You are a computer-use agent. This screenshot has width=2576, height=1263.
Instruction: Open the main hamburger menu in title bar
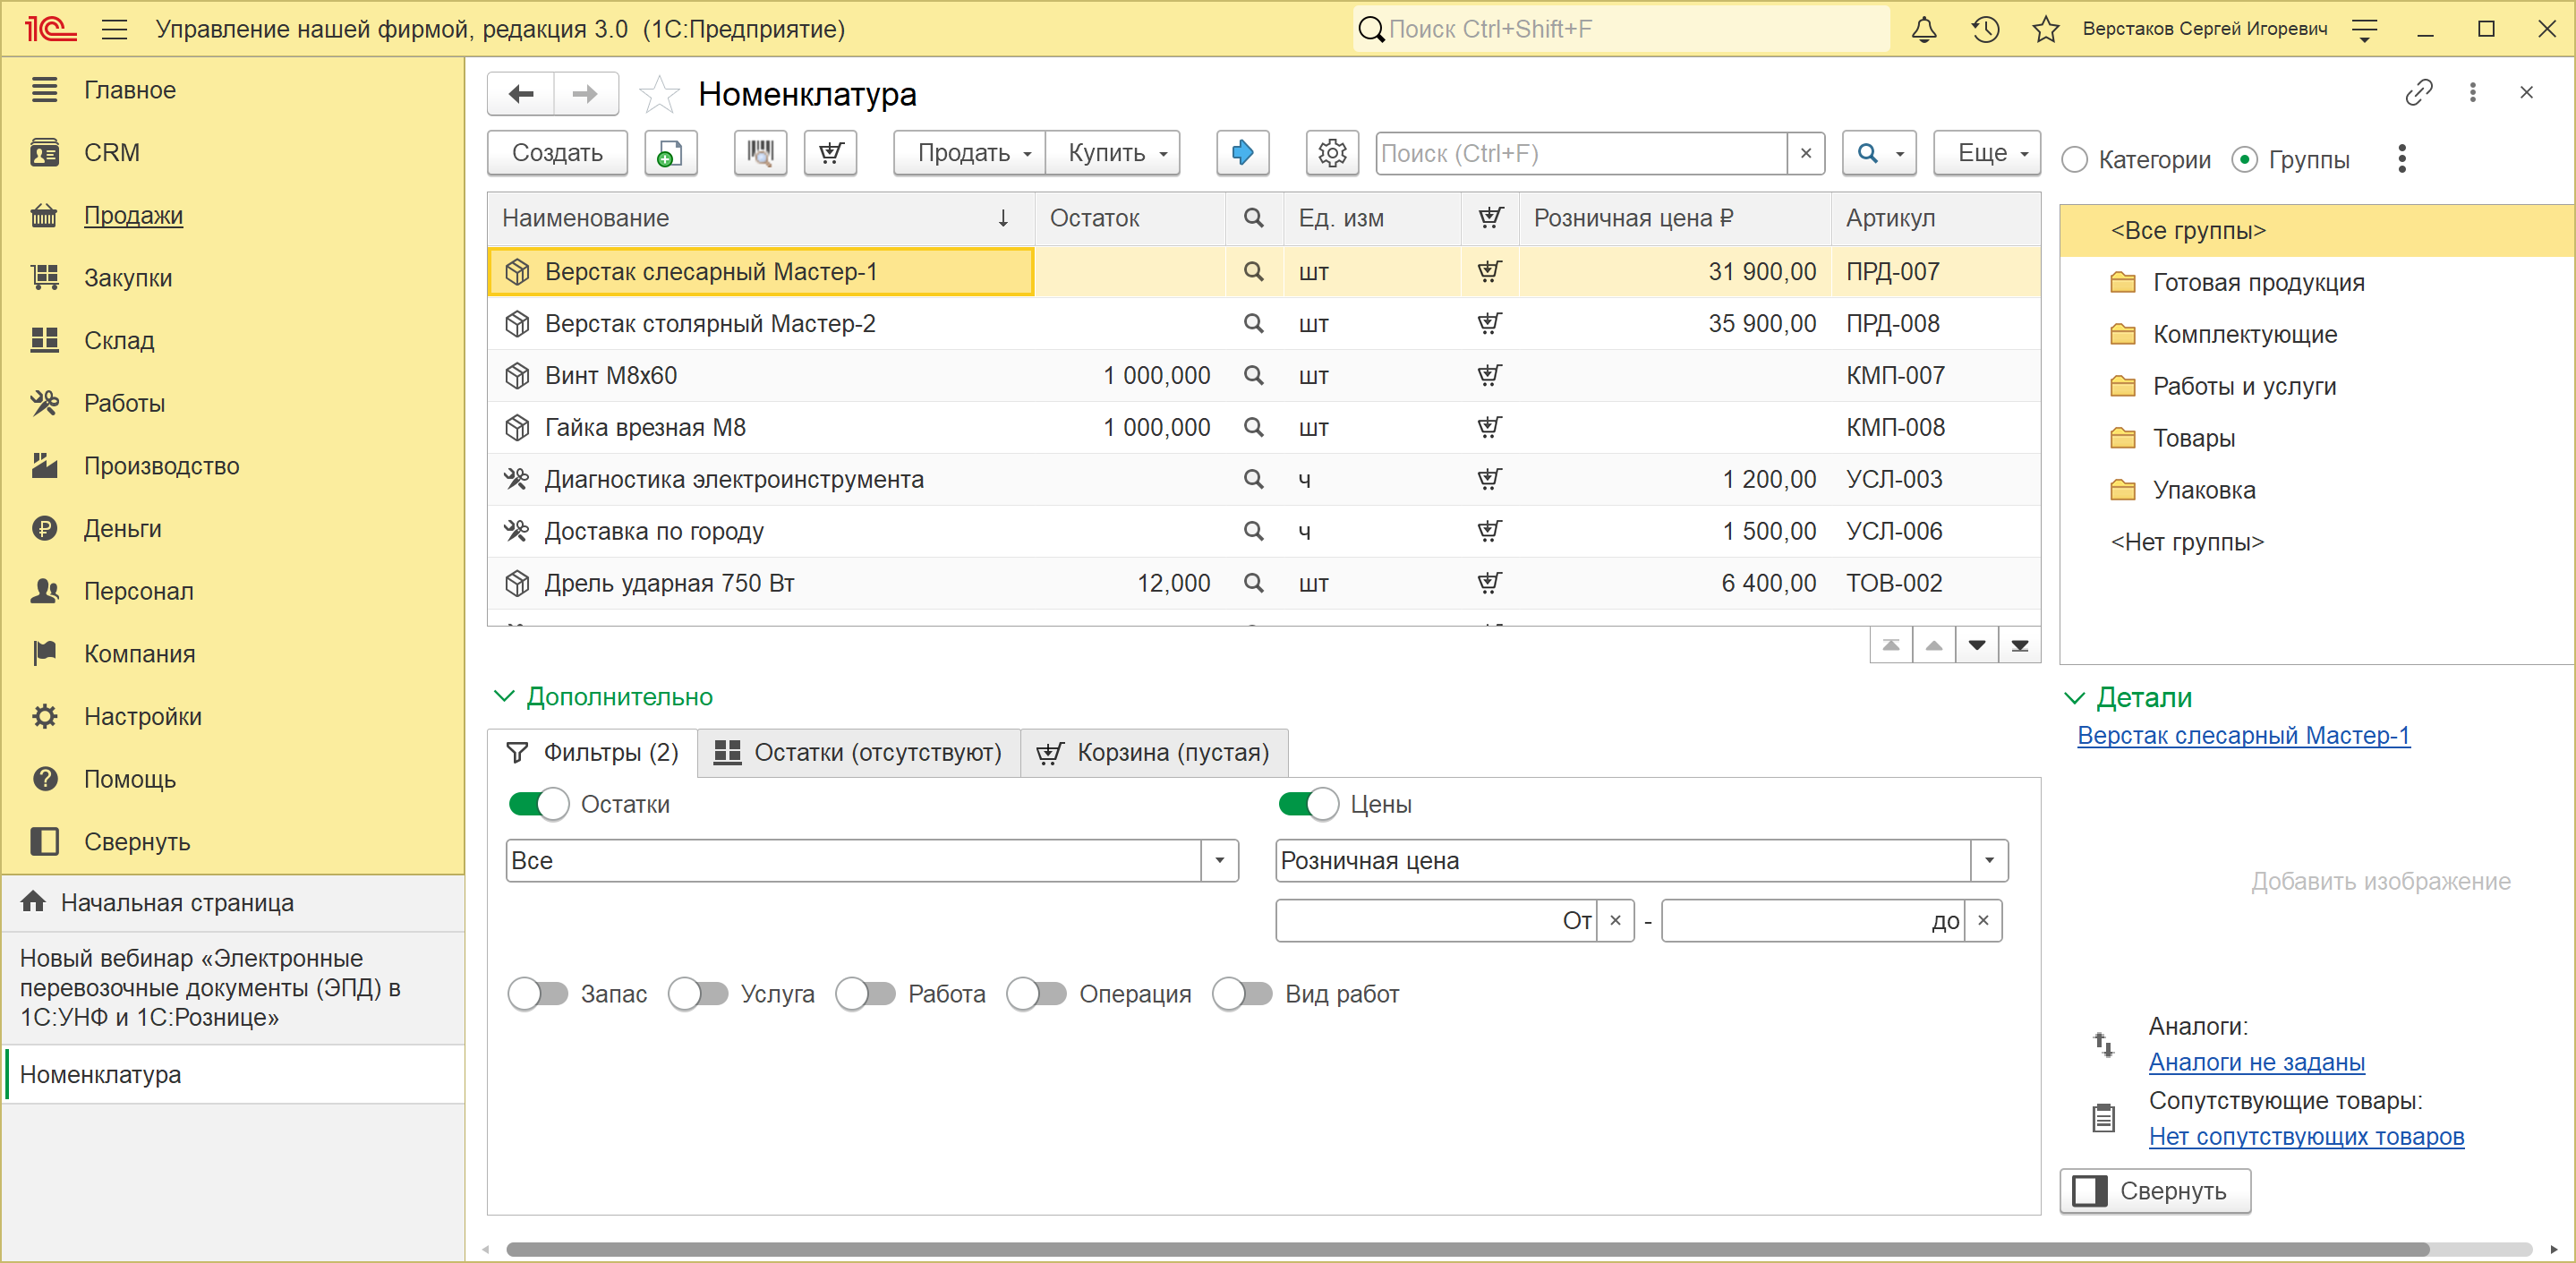[x=114, y=29]
